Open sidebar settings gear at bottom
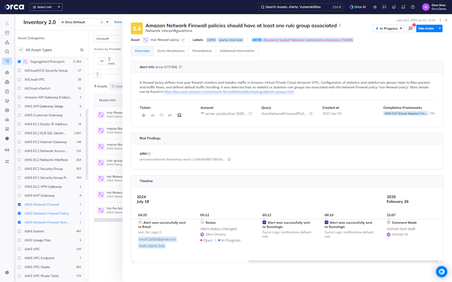This screenshot has height=282, width=452. pos(7,272)
